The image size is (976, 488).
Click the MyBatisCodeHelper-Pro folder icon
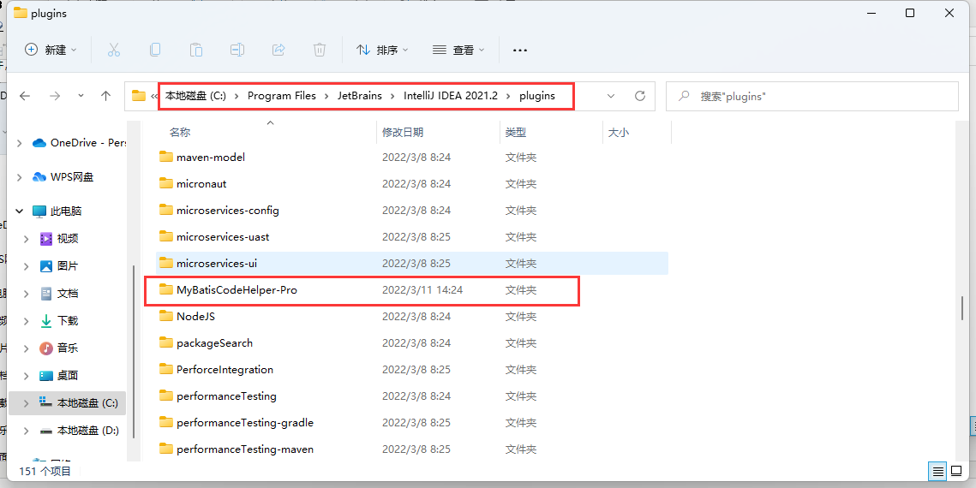click(165, 289)
